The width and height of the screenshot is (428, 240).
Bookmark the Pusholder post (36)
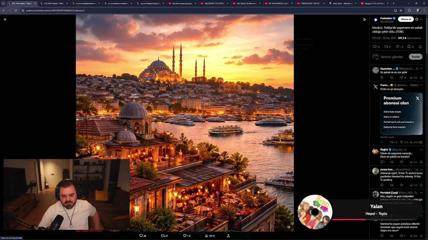(x=411, y=47)
